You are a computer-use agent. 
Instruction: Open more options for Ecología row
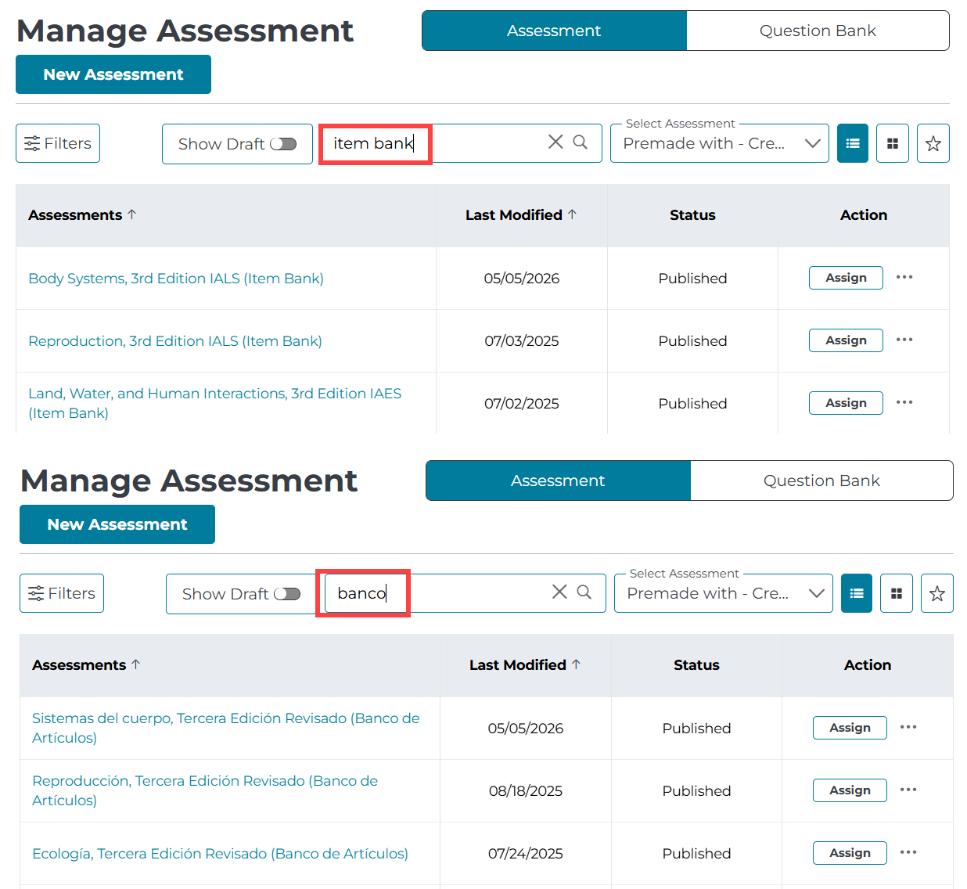(x=908, y=852)
